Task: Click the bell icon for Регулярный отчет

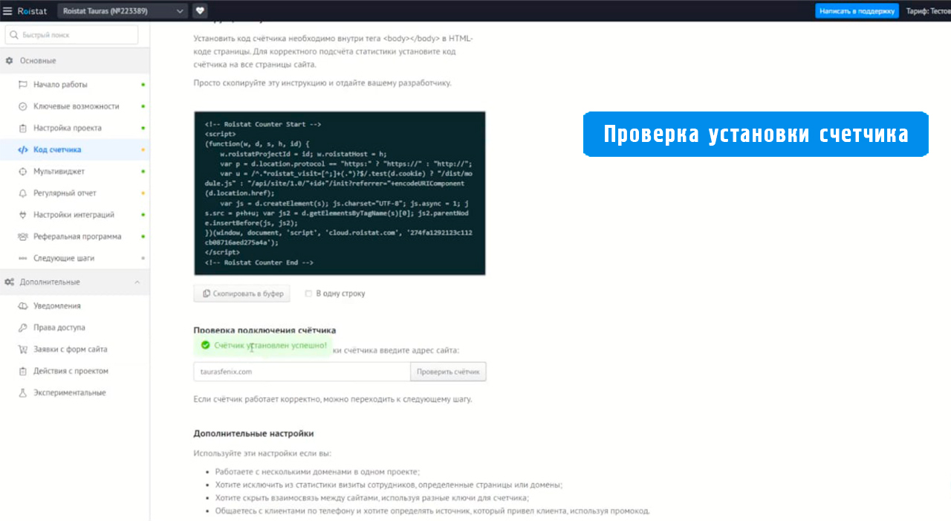Action: pyautogui.click(x=23, y=193)
